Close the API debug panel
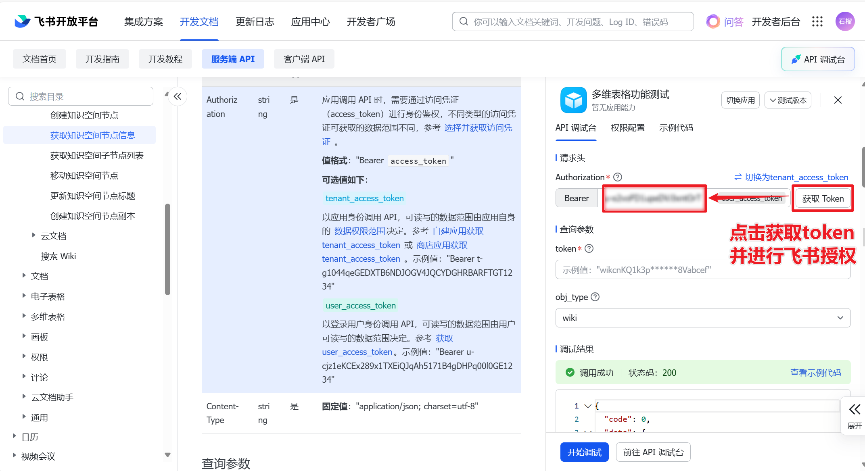The width and height of the screenshot is (865, 471). pos(838,100)
